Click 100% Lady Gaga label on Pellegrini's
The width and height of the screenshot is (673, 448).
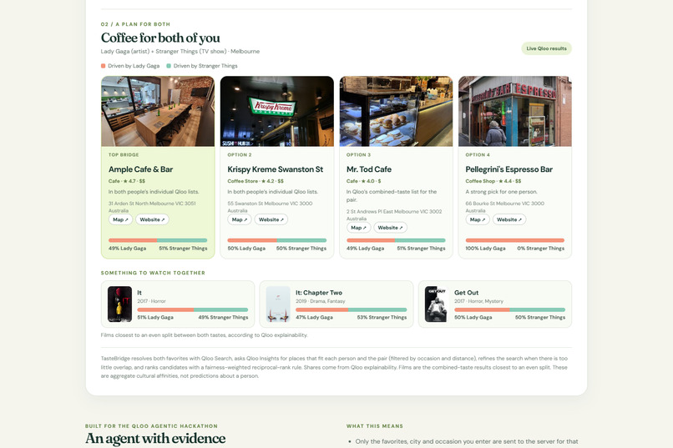[x=485, y=249]
